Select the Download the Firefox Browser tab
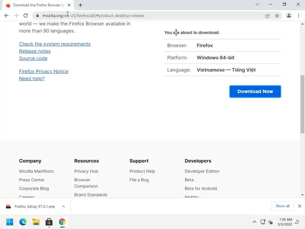 (38, 5)
